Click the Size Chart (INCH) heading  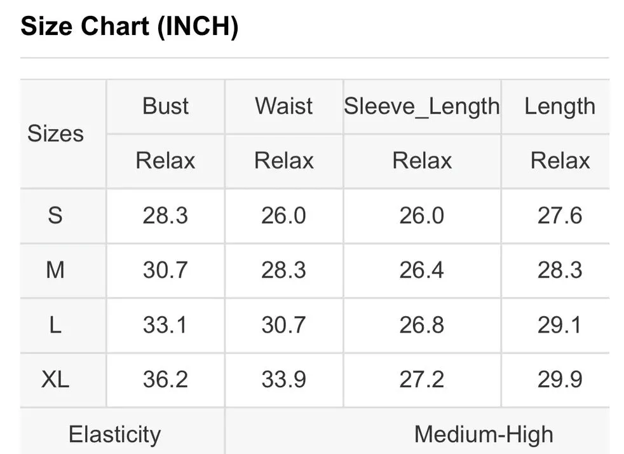point(130,26)
